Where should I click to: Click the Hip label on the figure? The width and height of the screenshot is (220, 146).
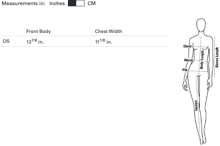[185, 69]
